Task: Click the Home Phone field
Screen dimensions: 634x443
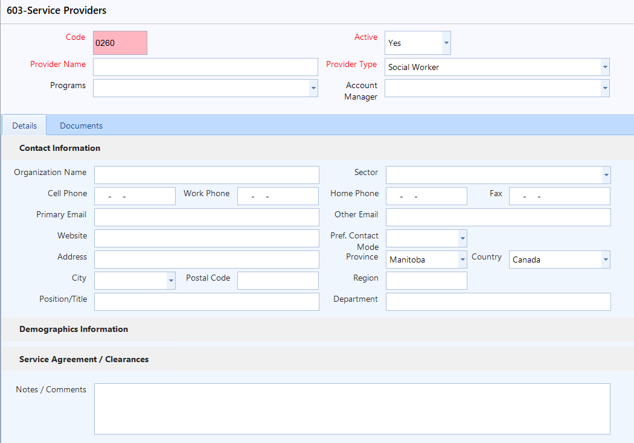Action: pyautogui.click(x=426, y=196)
